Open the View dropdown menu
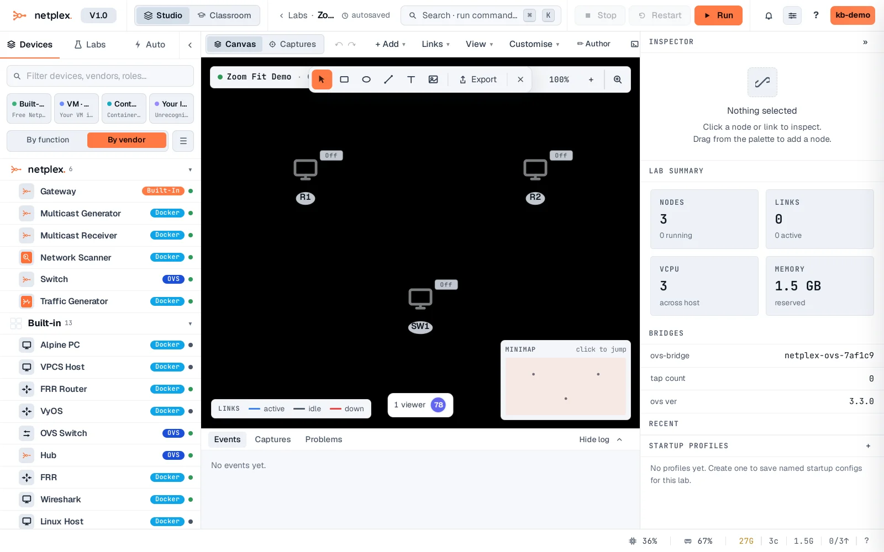 click(479, 44)
